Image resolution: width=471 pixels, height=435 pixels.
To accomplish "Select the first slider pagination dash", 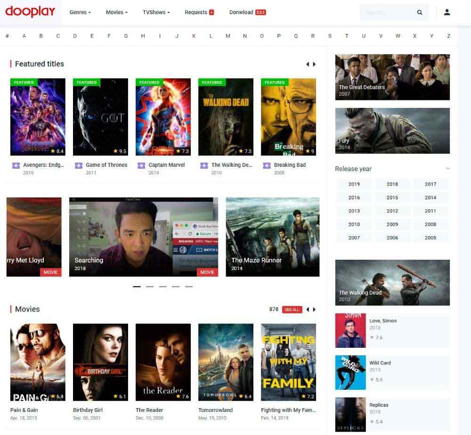I will point(137,287).
